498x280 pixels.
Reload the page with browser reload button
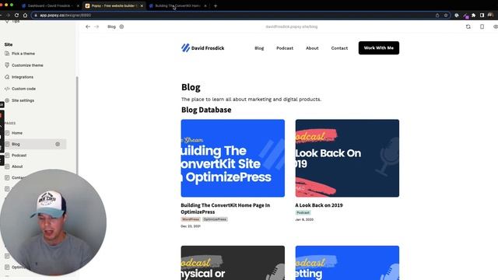pyautogui.click(x=16, y=15)
